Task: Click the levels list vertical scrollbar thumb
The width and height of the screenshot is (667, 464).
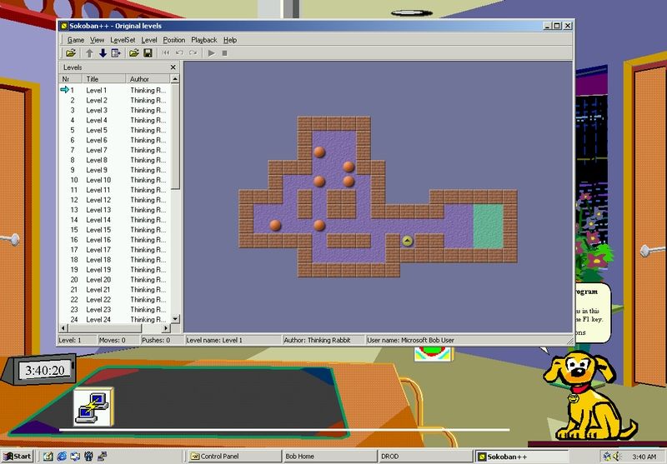Action: [x=175, y=137]
